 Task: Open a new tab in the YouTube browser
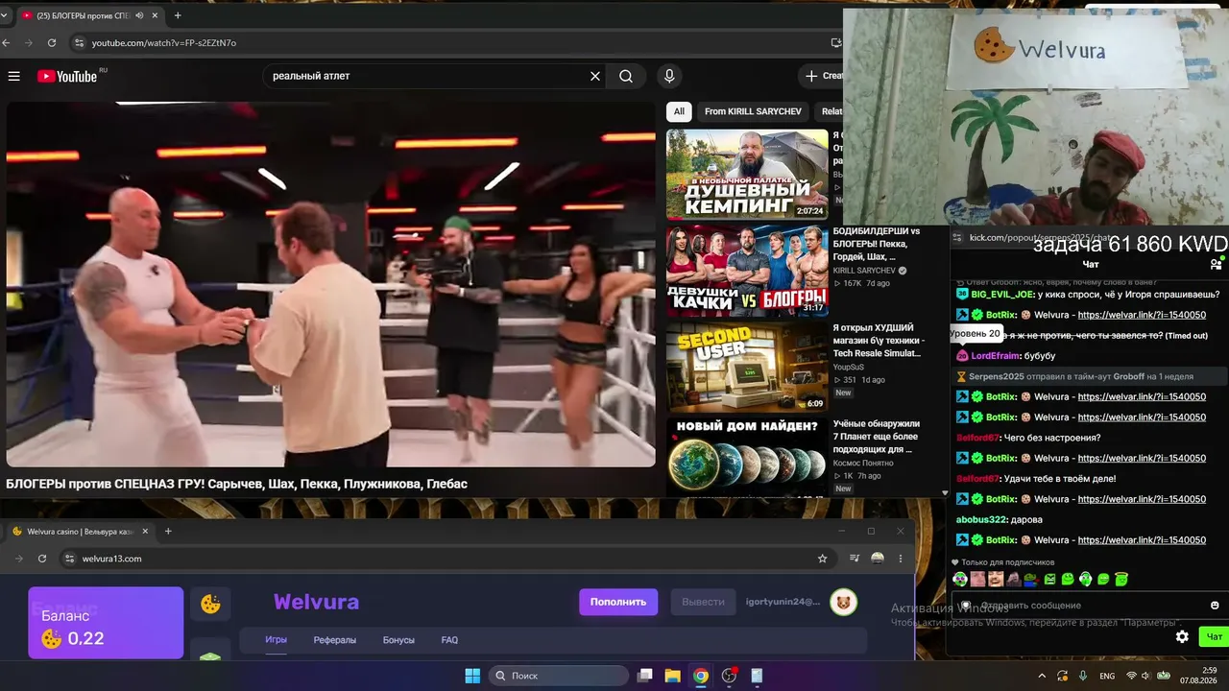[178, 15]
